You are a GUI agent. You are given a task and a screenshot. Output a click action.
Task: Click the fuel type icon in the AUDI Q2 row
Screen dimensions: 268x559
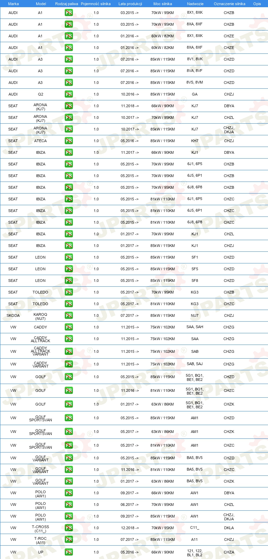pos(69,94)
